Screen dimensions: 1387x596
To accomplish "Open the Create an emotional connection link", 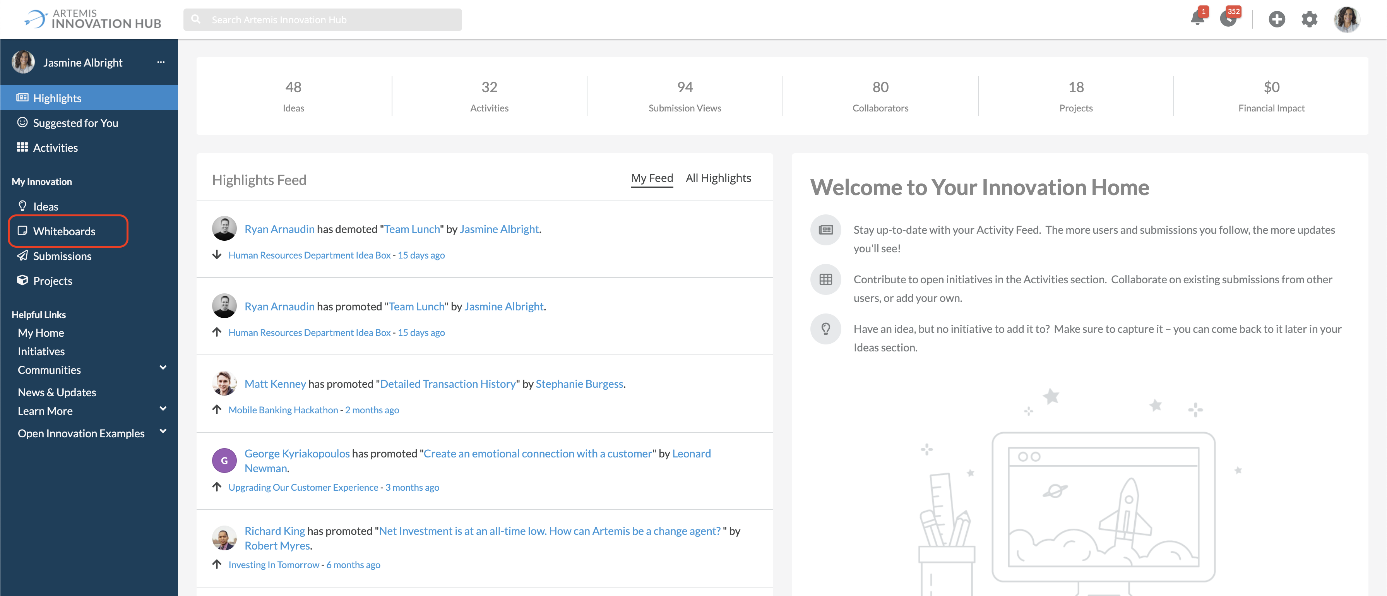I will [x=538, y=453].
